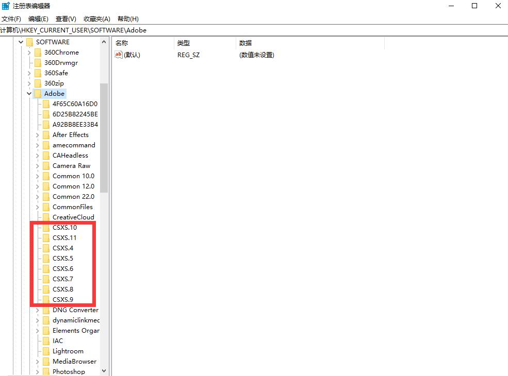
Task: Expand the Common 10.0 node
Action: [37, 176]
